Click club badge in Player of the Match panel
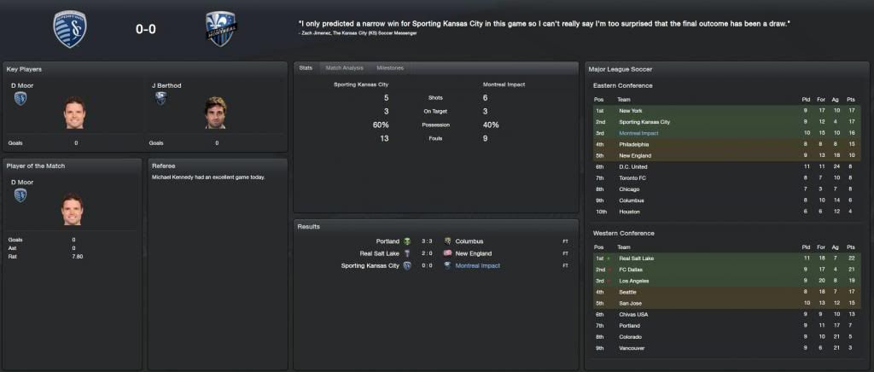 pos(20,195)
